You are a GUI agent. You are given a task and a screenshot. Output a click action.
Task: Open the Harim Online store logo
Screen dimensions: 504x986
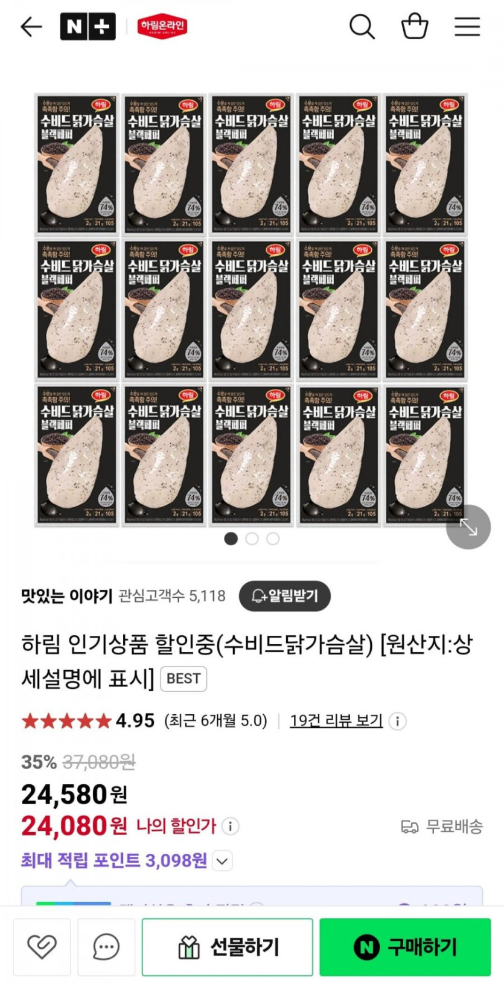click(x=162, y=27)
